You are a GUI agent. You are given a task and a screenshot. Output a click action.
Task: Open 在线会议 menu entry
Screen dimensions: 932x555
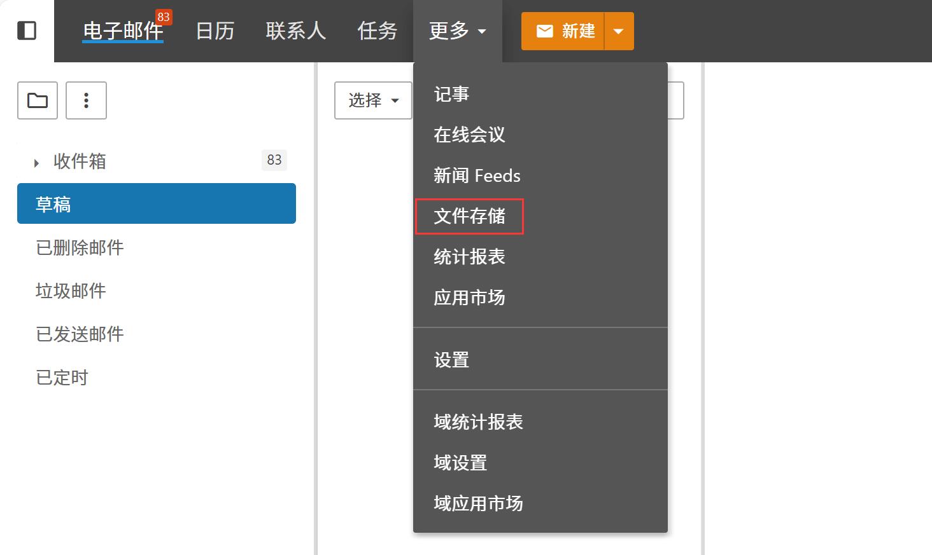(x=469, y=135)
